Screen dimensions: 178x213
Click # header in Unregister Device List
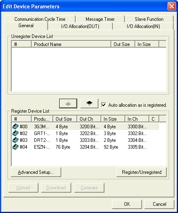point(21,44)
